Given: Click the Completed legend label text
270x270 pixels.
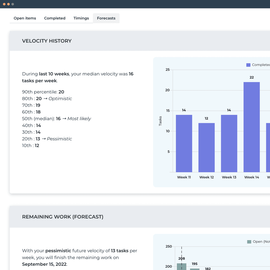Looking at the screenshot, I should 261,65.
